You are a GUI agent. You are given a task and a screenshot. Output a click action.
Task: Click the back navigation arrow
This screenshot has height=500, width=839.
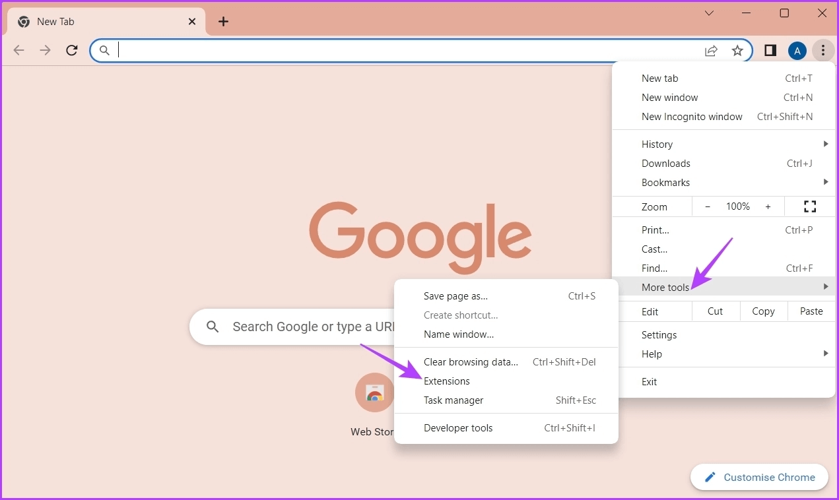(x=18, y=50)
